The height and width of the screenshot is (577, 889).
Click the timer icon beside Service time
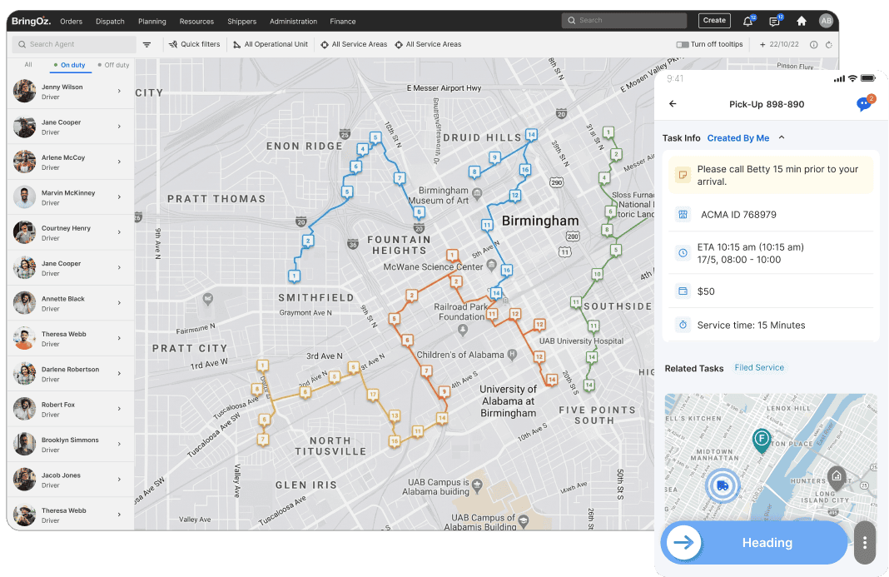click(683, 325)
